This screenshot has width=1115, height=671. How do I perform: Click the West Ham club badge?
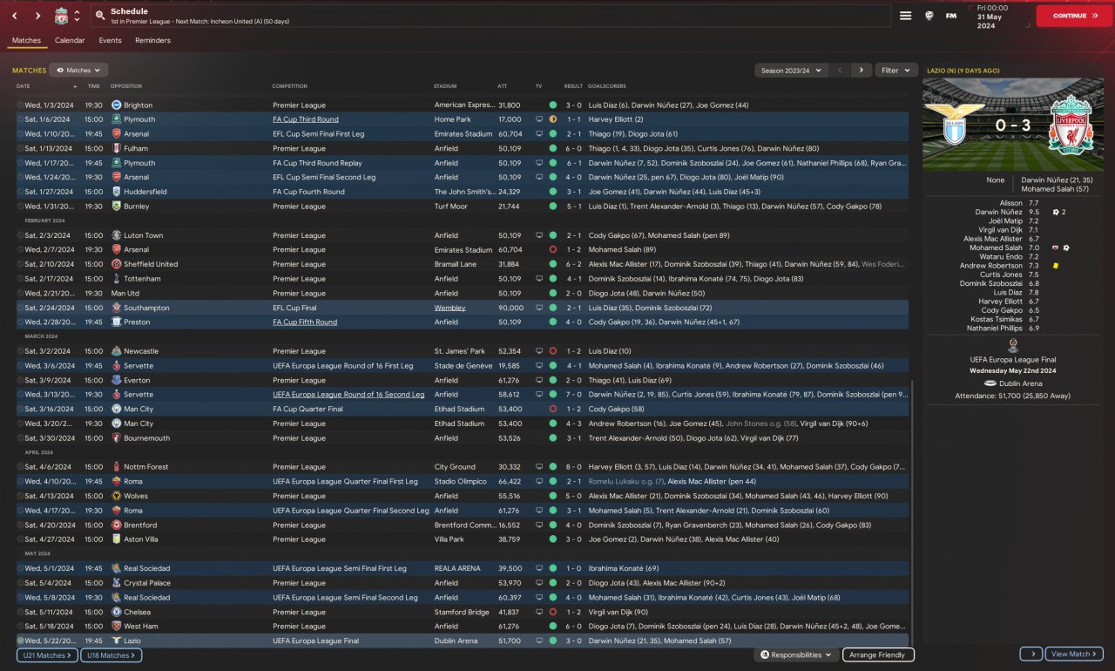[x=116, y=627]
